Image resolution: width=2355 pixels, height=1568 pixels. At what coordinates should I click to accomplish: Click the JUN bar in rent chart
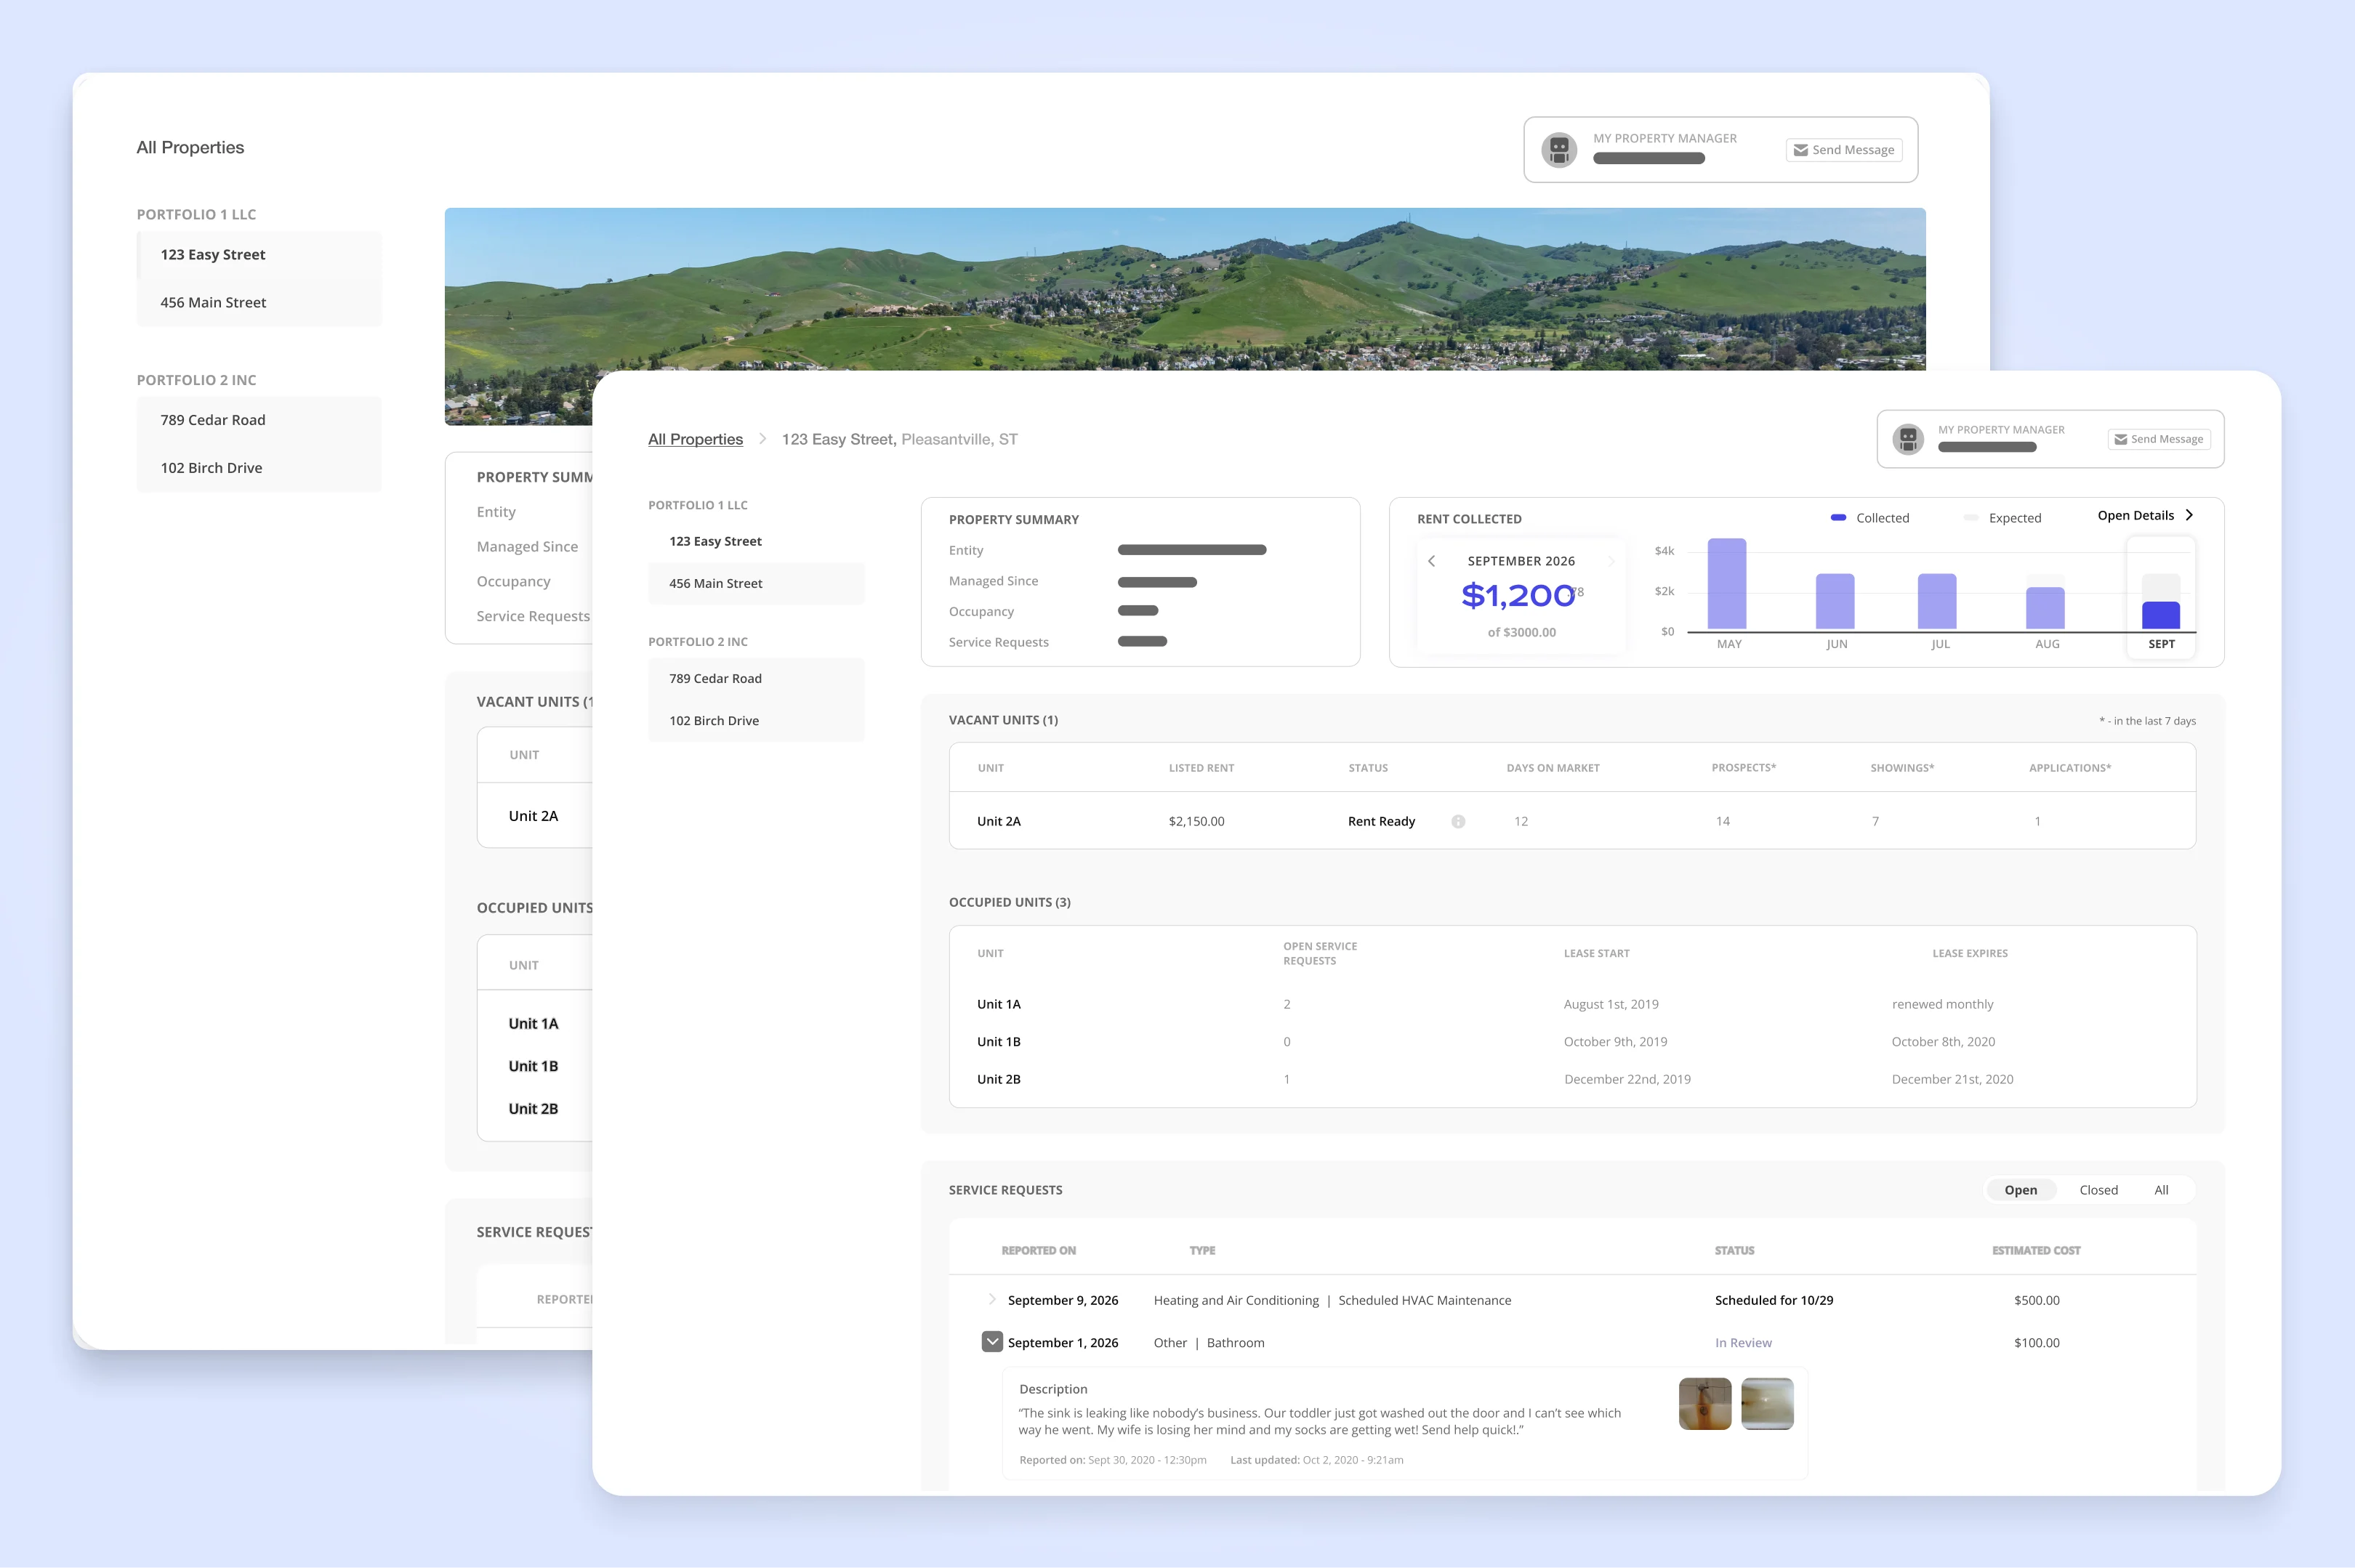click(x=1835, y=601)
